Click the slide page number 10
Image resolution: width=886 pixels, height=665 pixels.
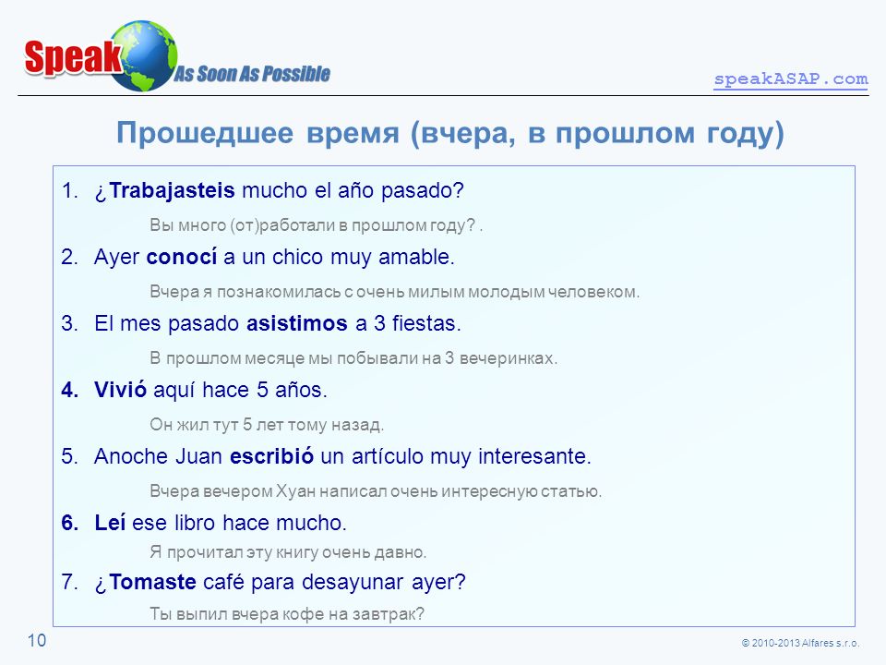coord(37,641)
